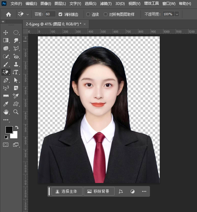The image size is (197, 212).
Task: Select the Count tool (123)
Action: (6, 88)
